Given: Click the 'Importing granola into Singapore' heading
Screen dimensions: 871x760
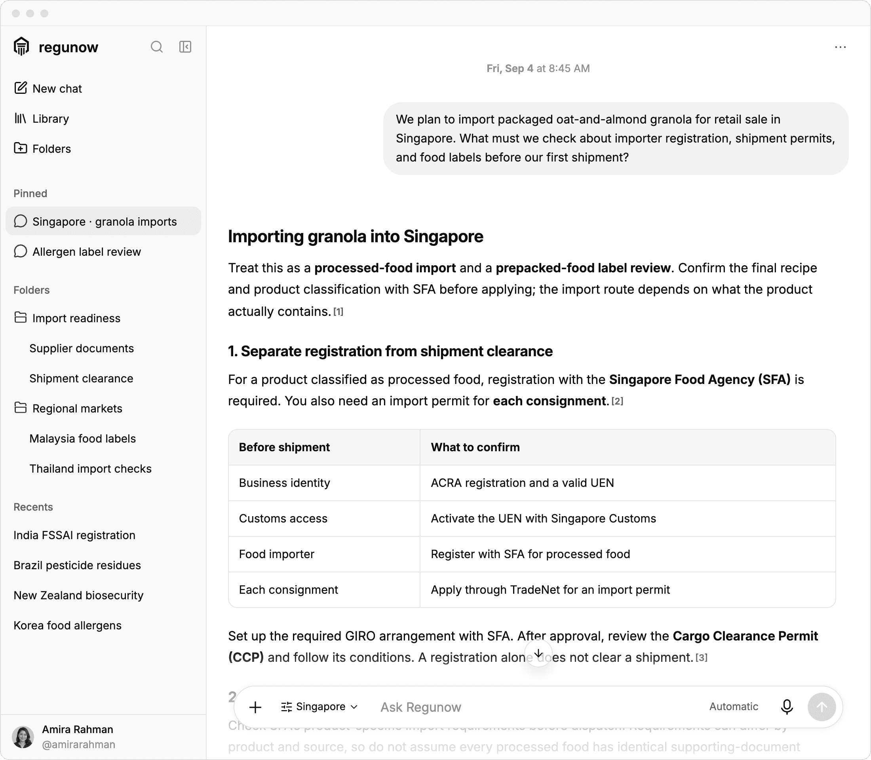Looking at the screenshot, I should (x=356, y=236).
